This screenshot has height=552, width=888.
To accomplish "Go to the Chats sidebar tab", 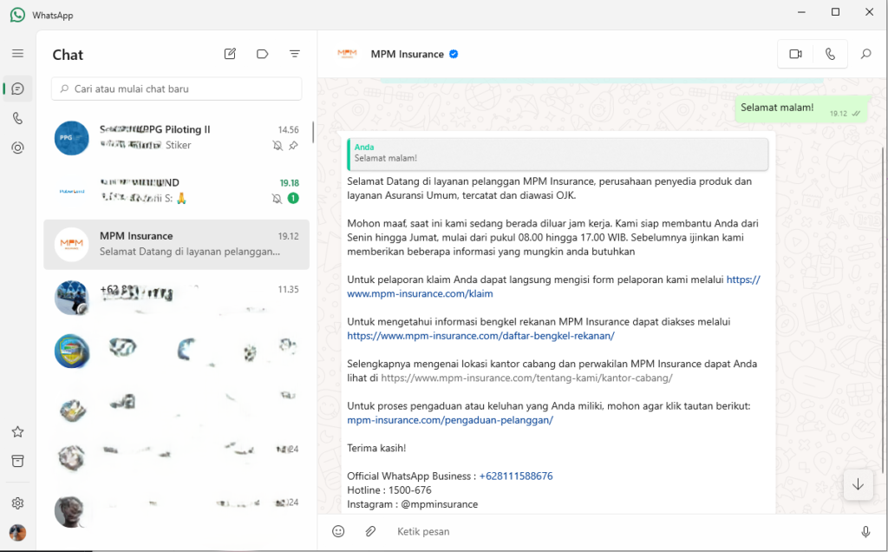I will point(17,89).
